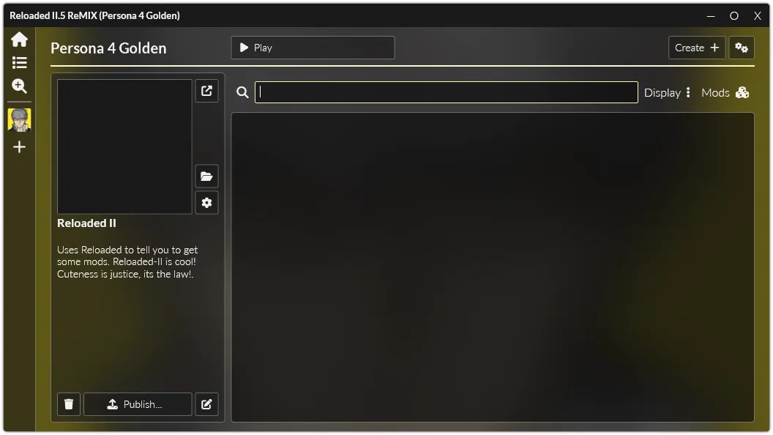Focus the mod search input field
Image resolution: width=773 pixels, height=435 pixels.
tap(446, 92)
